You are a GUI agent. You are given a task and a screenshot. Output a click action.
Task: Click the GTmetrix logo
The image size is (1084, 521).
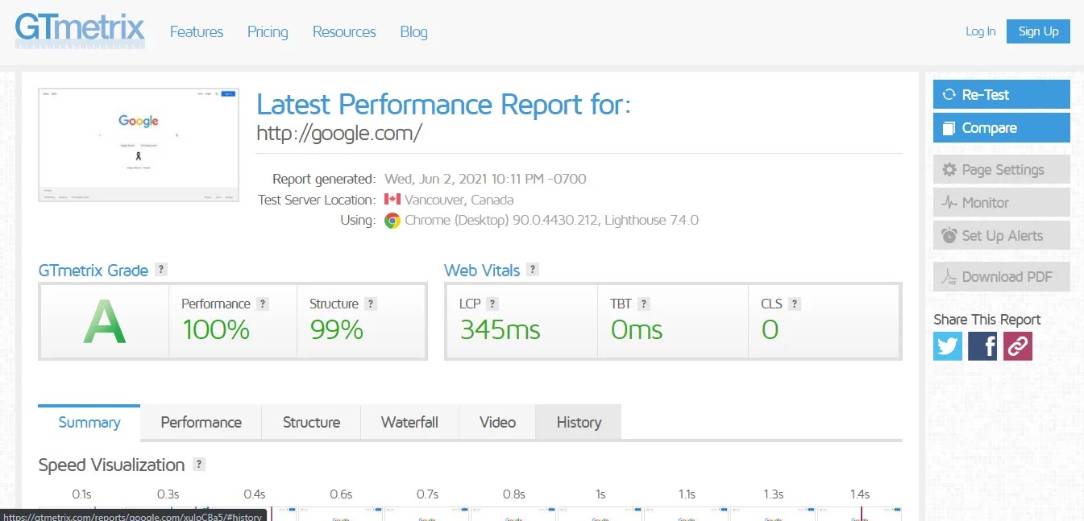point(80,30)
